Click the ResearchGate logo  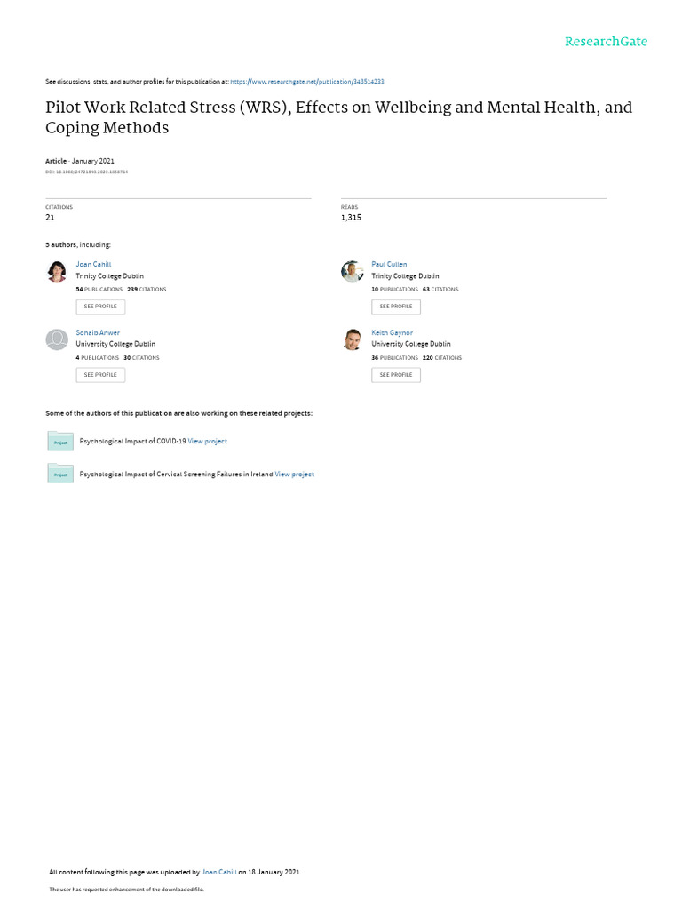click(x=606, y=41)
